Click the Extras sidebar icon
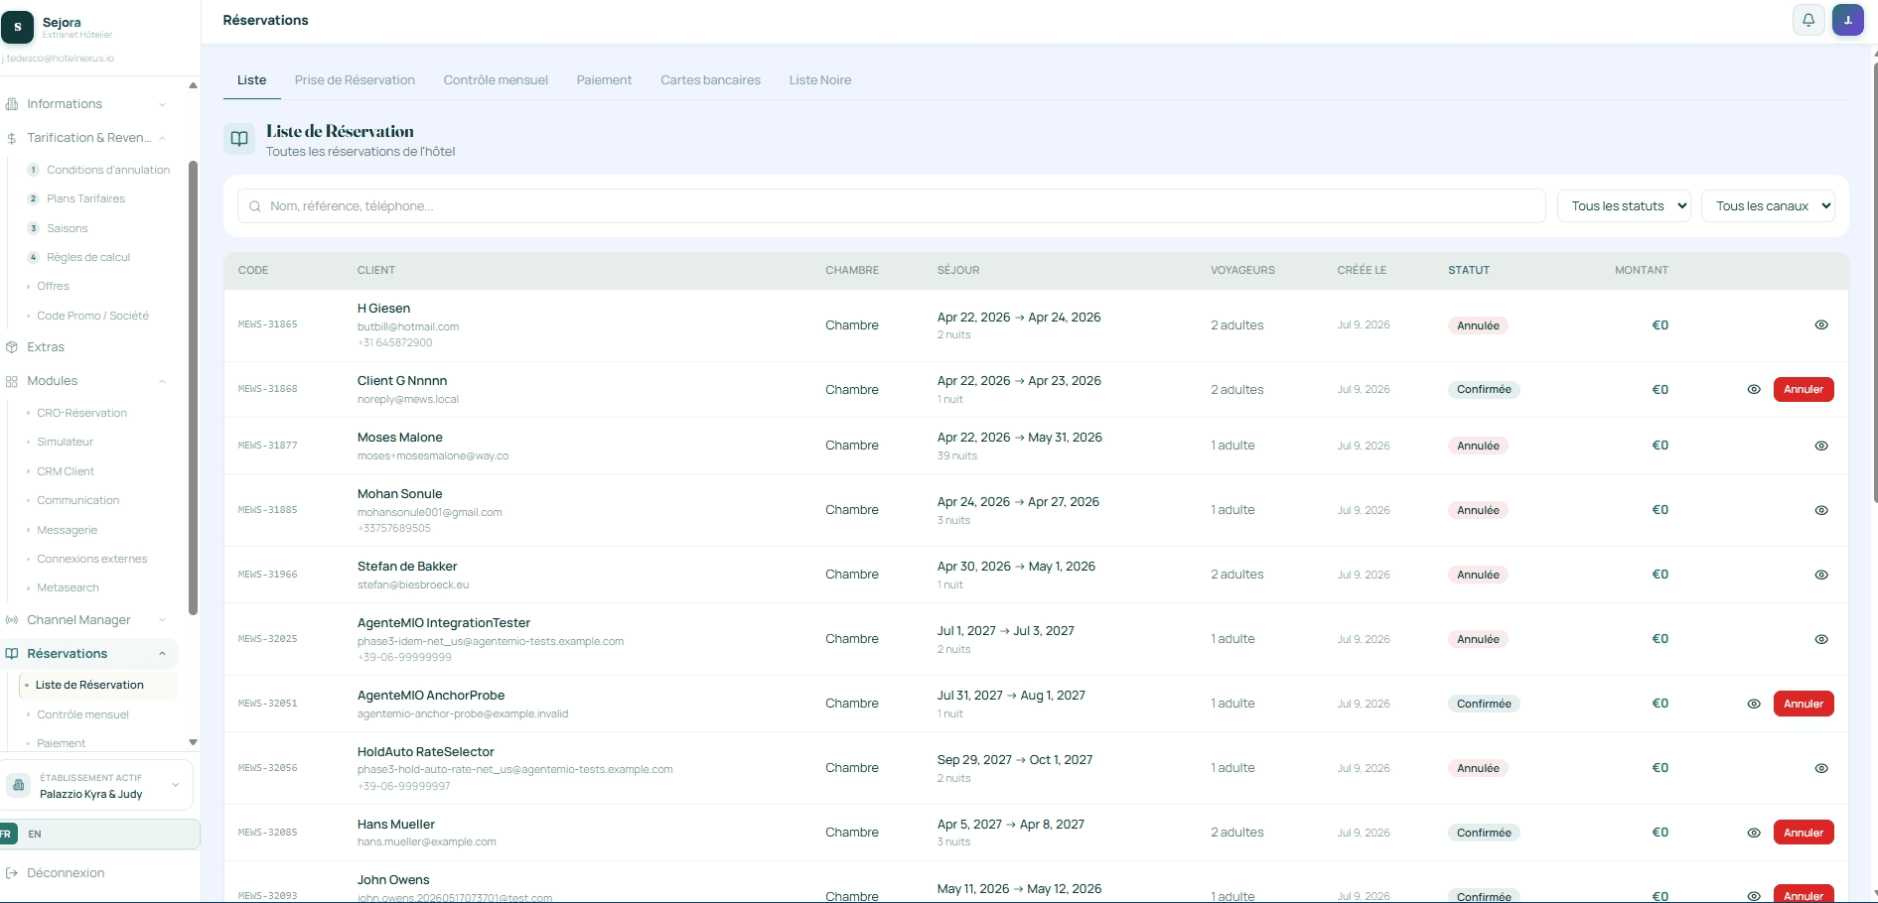 (12, 347)
